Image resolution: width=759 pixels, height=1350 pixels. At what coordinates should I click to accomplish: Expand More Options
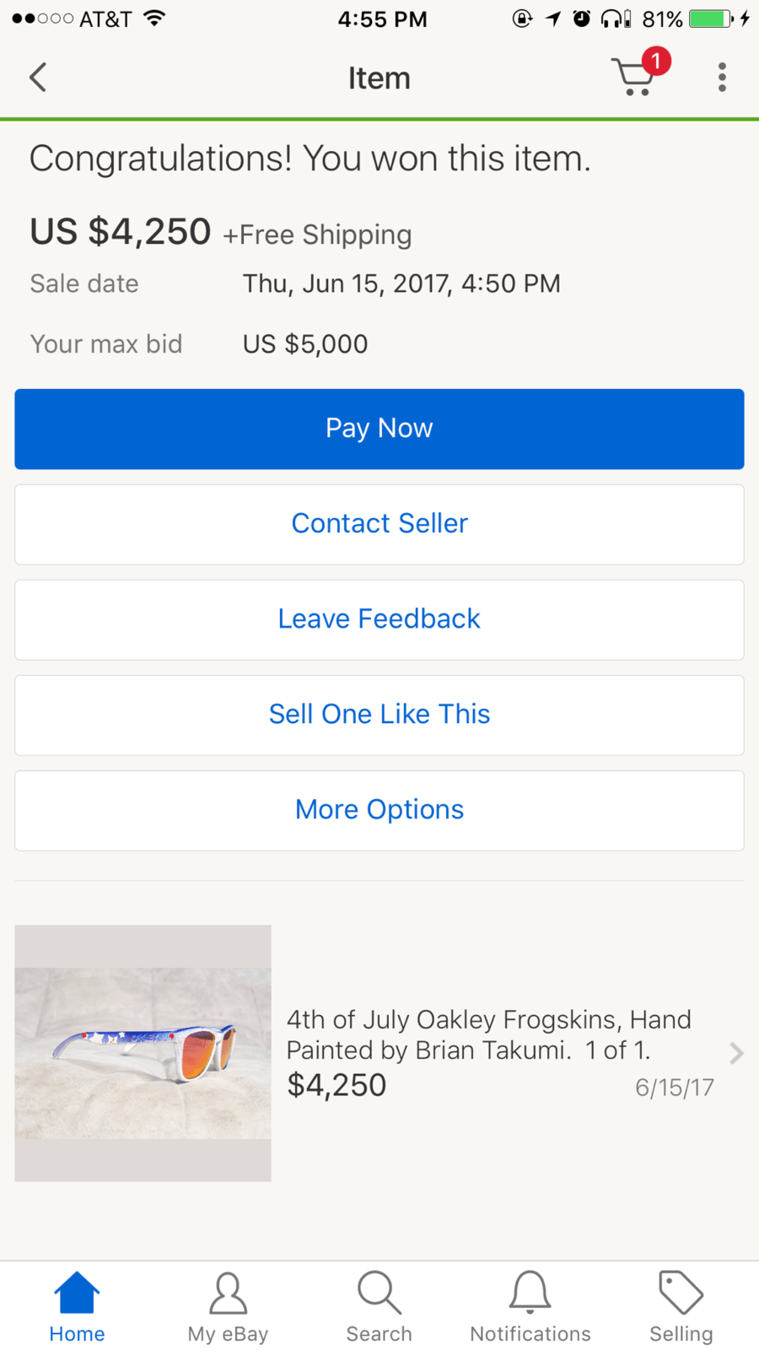click(x=379, y=810)
